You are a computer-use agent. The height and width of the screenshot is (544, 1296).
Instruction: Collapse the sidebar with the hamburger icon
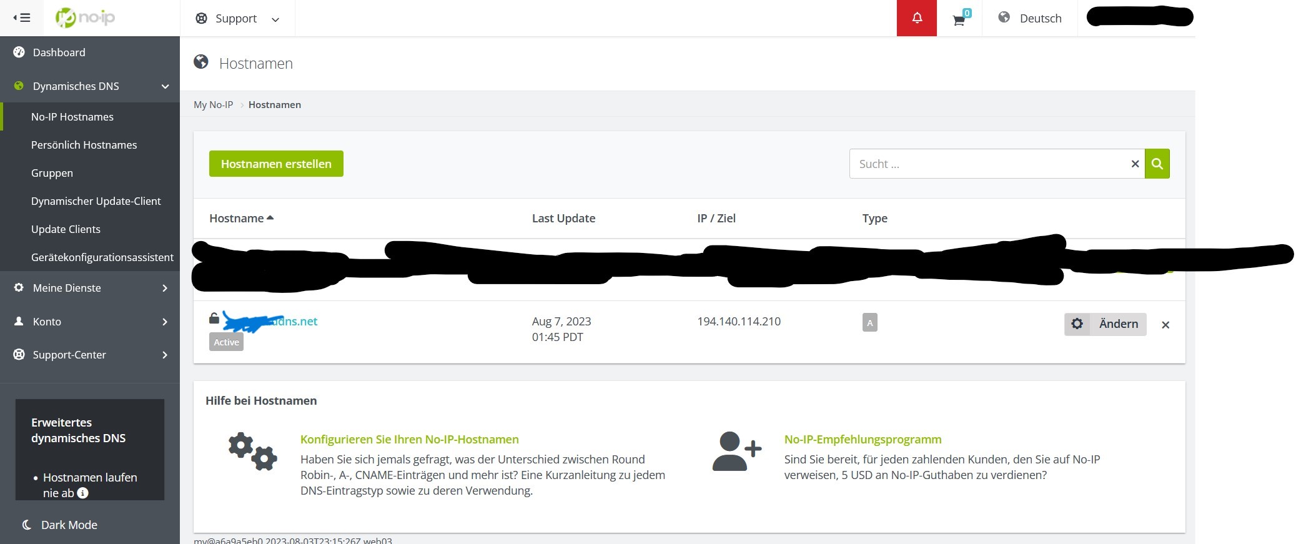22,18
